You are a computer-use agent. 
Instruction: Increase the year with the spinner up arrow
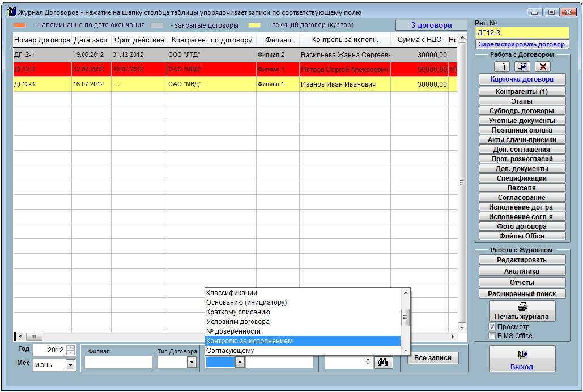tap(70, 347)
